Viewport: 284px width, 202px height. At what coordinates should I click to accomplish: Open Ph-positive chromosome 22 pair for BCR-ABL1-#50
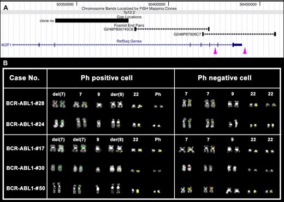click(135, 191)
